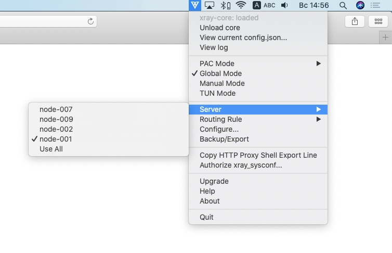Screen dimensions: 392x253
Task: Click the Bluetooth status icon
Action: 225,5
